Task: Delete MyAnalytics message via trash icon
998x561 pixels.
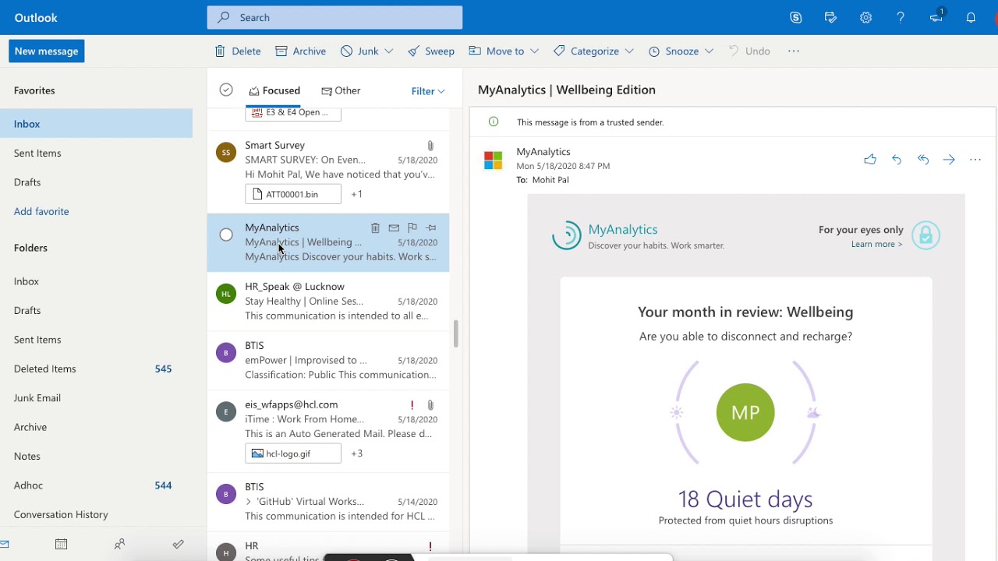Action: (375, 228)
